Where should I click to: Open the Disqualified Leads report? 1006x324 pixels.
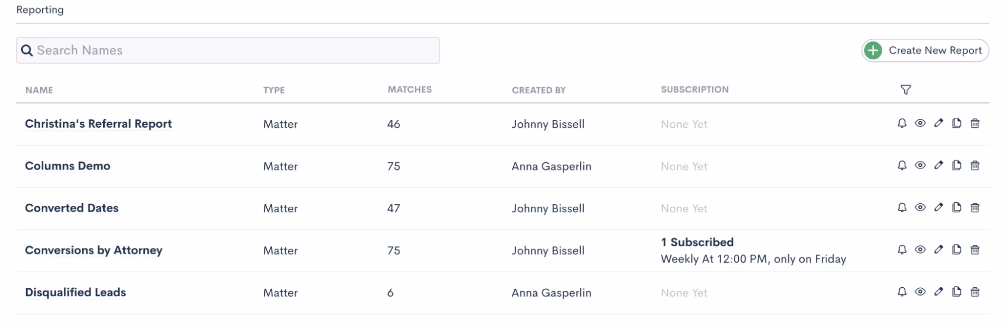[75, 292]
